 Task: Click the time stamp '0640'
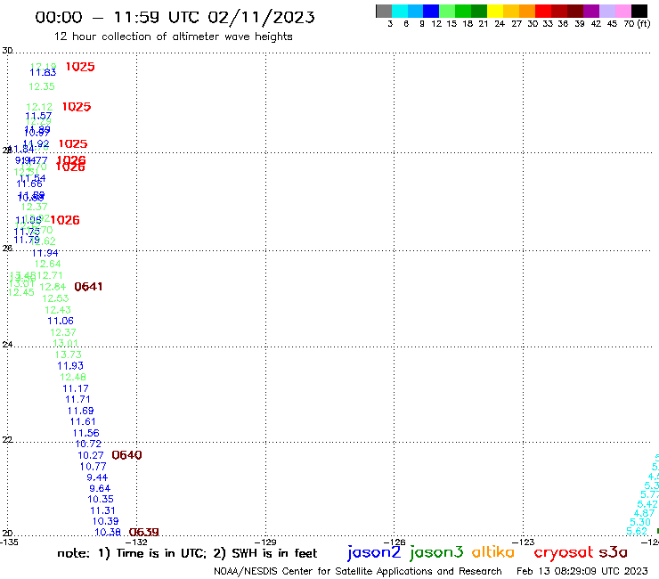pos(127,455)
